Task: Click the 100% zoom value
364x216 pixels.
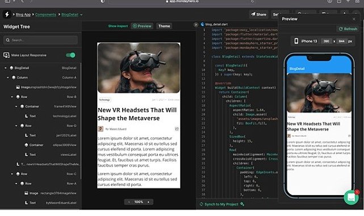Action: point(139,202)
